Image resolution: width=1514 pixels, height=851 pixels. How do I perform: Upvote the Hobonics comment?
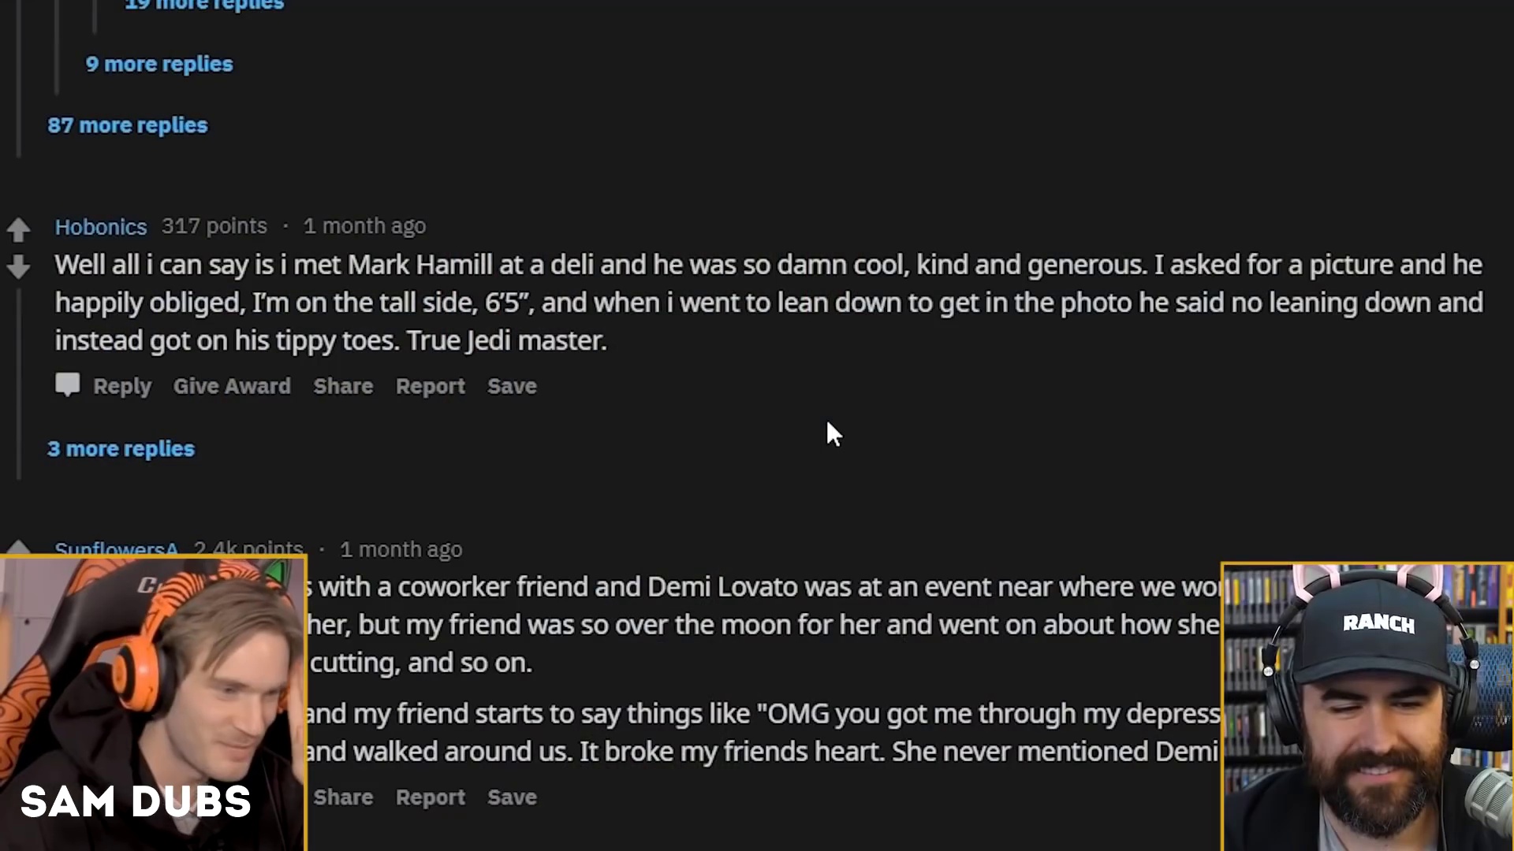click(x=18, y=229)
